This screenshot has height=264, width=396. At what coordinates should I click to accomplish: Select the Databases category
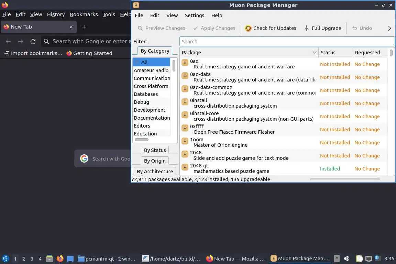(151, 94)
